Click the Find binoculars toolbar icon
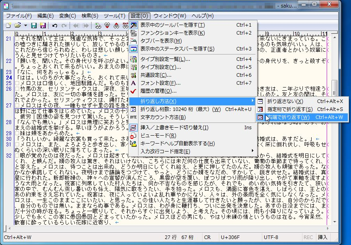 pos(98,26)
